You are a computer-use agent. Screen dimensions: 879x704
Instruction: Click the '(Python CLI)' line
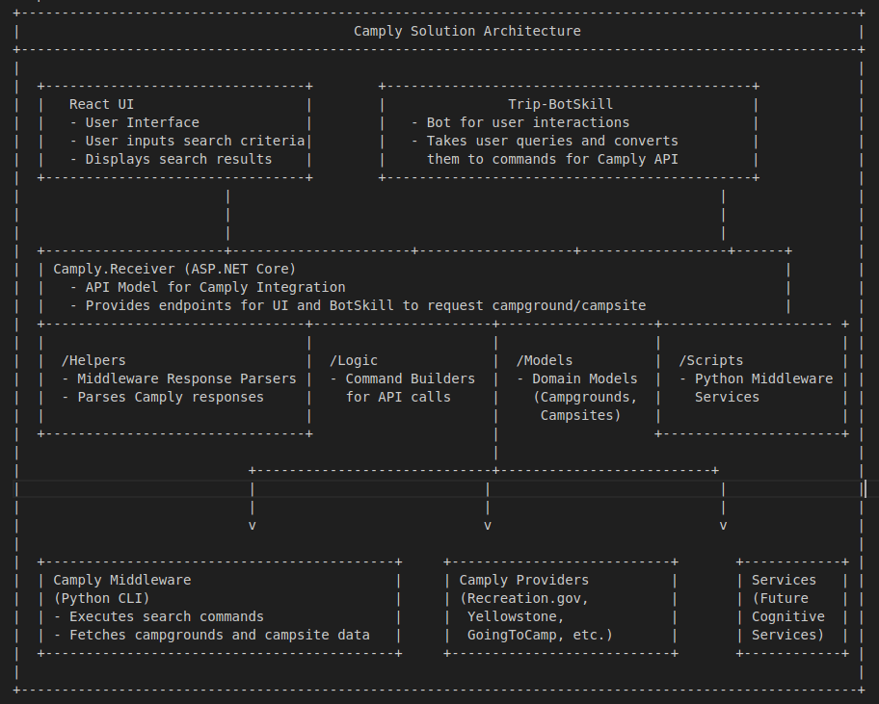(x=101, y=599)
